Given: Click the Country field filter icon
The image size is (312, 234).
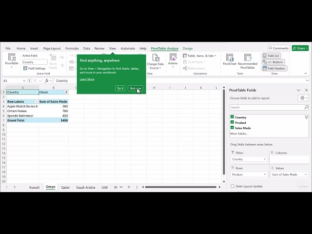Looking at the screenshot, I should point(306,117).
